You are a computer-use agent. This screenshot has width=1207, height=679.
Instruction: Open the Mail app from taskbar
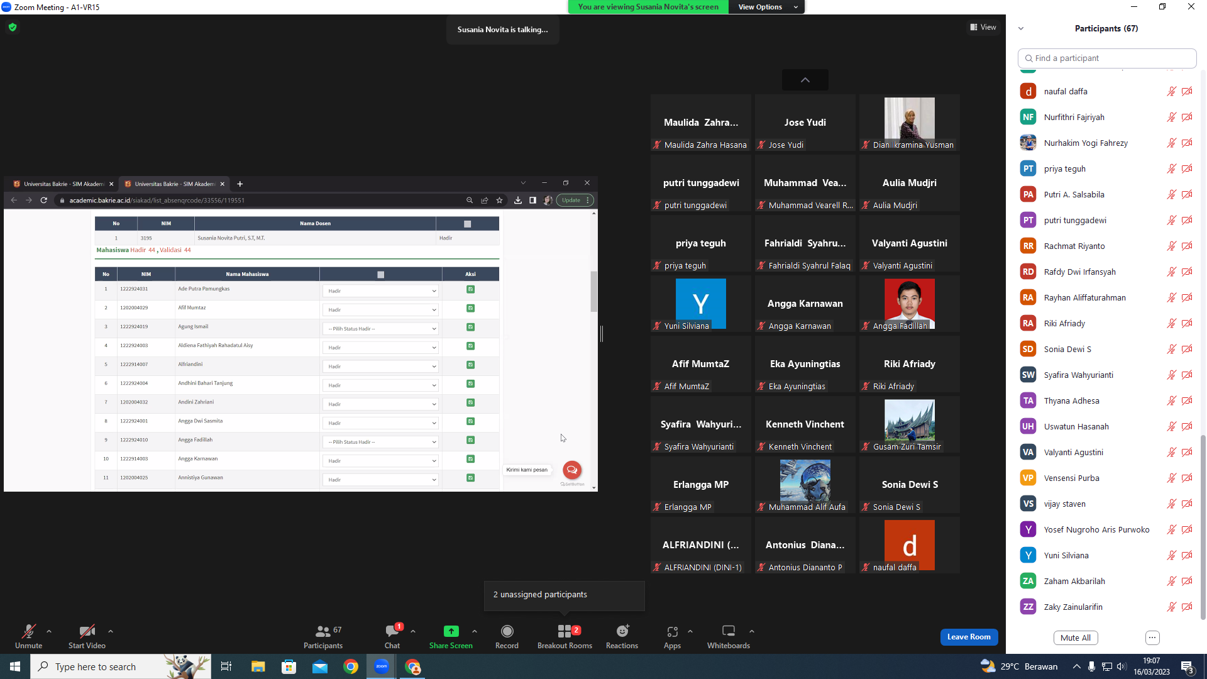click(x=320, y=666)
